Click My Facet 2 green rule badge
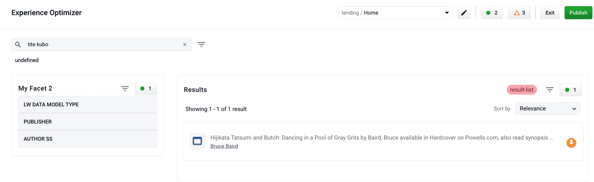Image resolution: width=594 pixels, height=182 pixels. (x=146, y=88)
